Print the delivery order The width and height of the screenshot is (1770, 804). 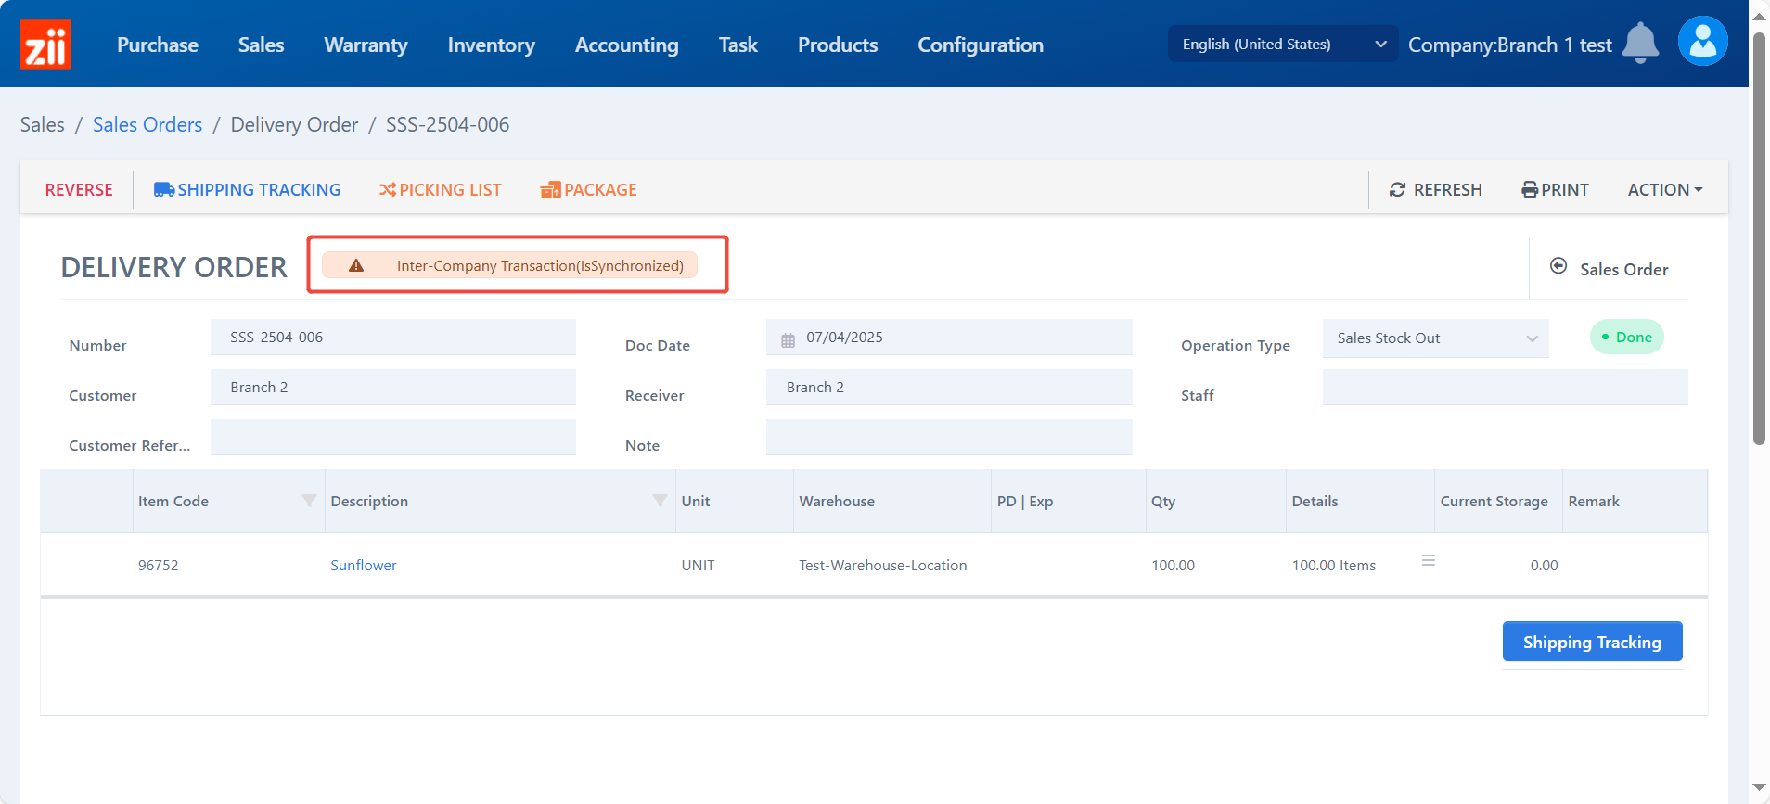(1555, 190)
